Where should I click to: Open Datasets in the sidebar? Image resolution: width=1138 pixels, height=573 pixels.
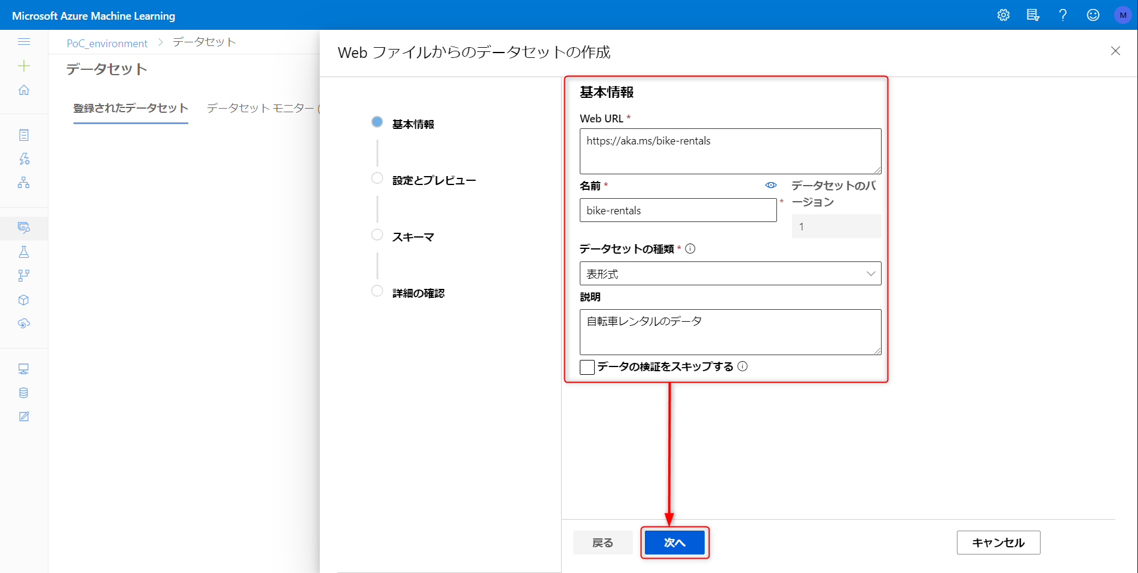(24, 228)
